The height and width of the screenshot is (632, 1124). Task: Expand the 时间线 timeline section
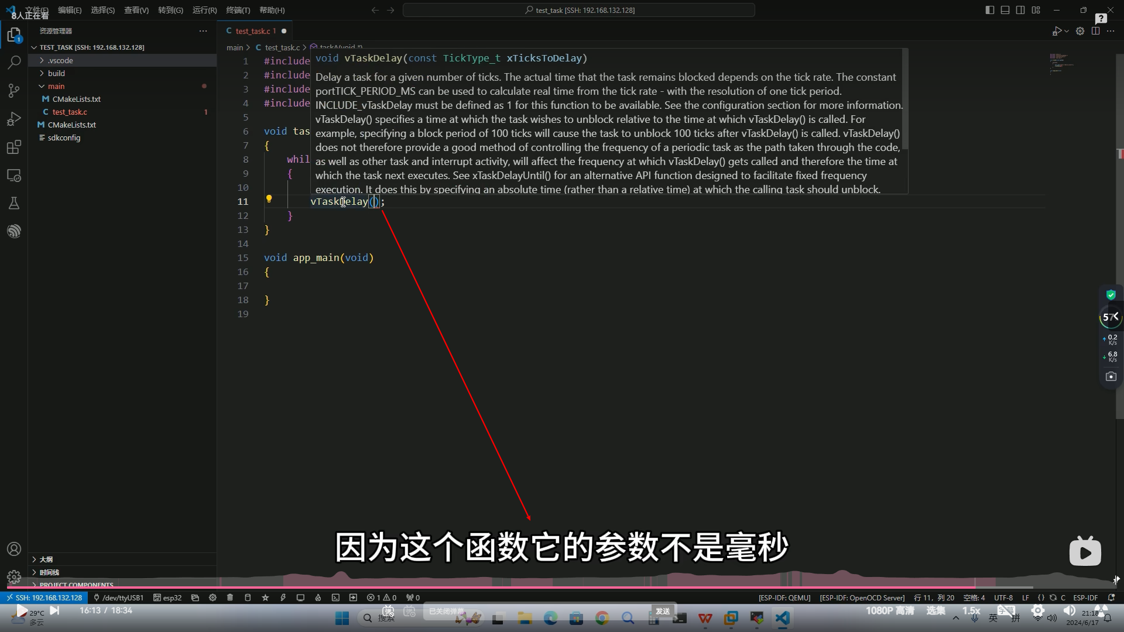(122, 572)
